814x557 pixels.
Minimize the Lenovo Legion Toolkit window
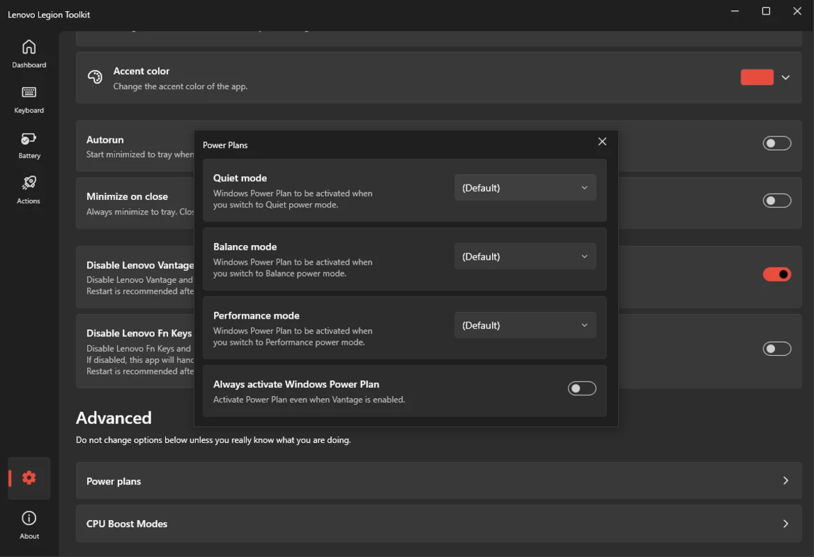point(735,11)
